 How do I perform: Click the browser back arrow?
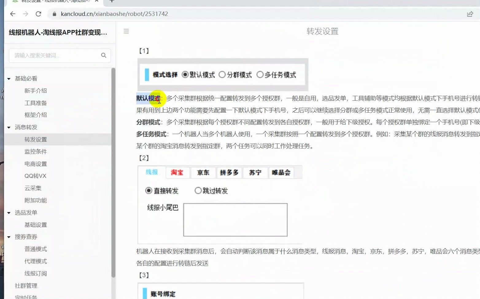point(13,14)
